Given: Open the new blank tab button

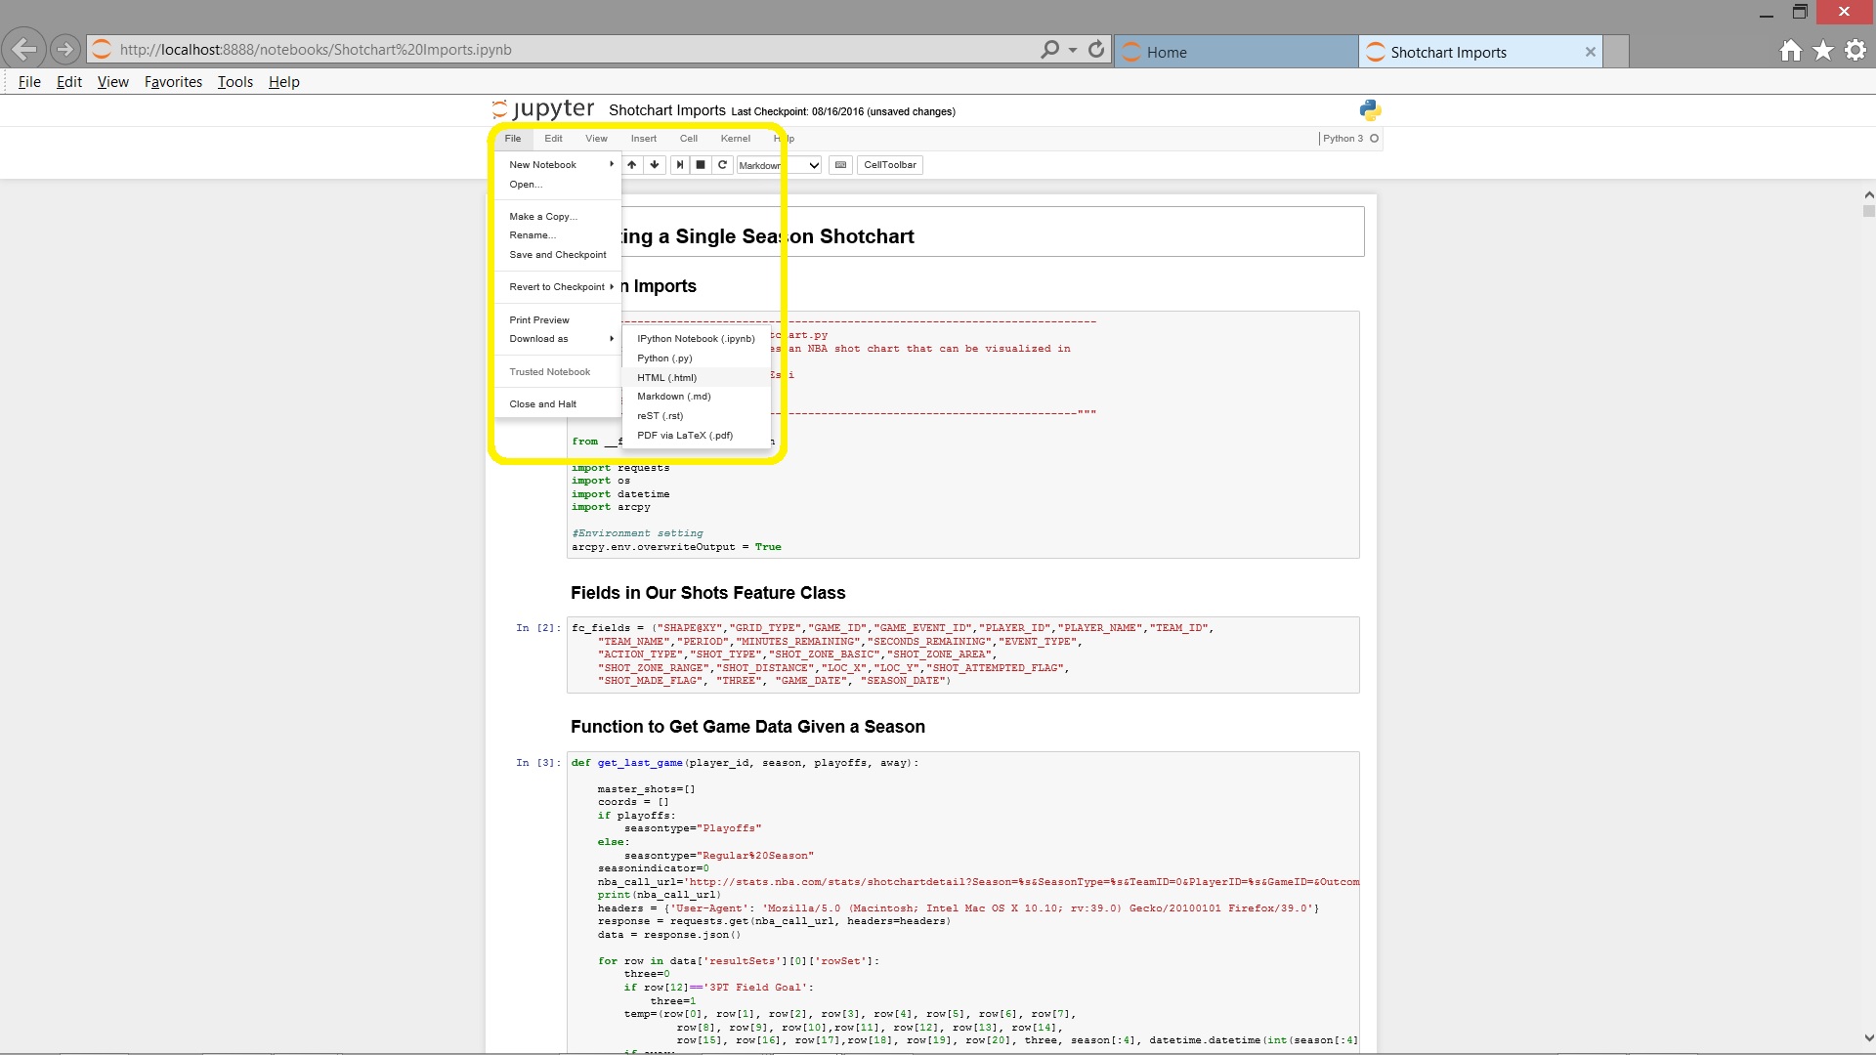Looking at the screenshot, I should coord(1617,52).
